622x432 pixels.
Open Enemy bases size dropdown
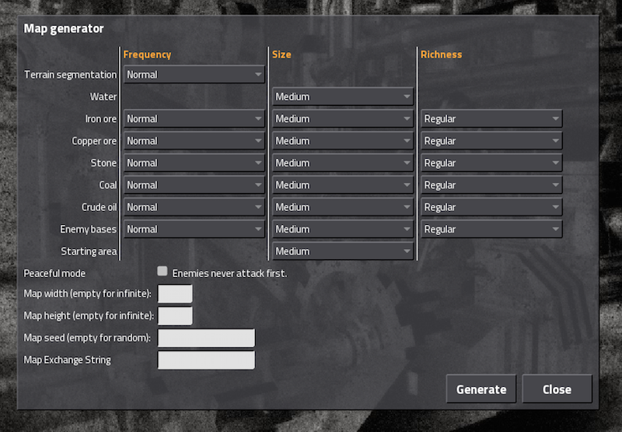(x=343, y=229)
